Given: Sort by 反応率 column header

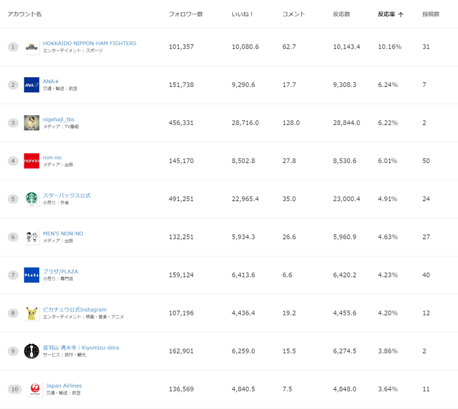Looking at the screenshot, I should click(386, 14).
